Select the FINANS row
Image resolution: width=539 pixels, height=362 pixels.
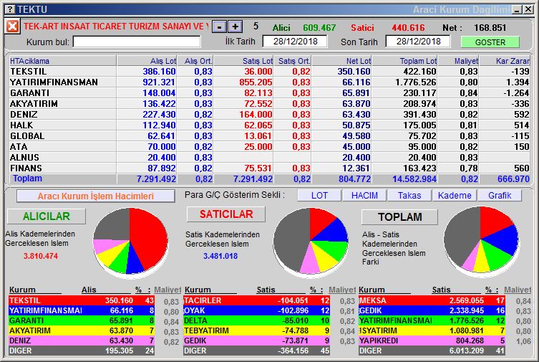point(269,168)
